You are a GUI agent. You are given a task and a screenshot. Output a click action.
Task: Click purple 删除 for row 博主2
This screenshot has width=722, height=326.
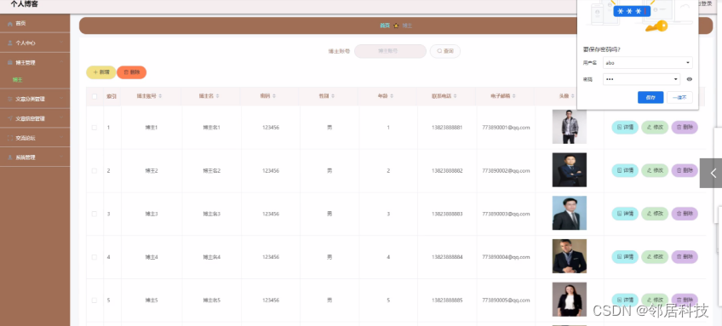(x=685, y=170)
